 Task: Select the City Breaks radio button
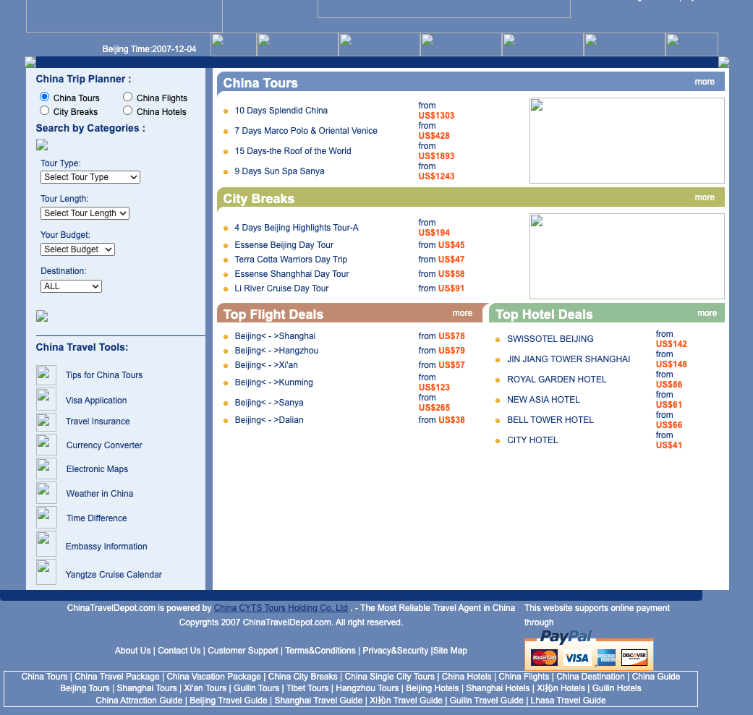point(45,111)
